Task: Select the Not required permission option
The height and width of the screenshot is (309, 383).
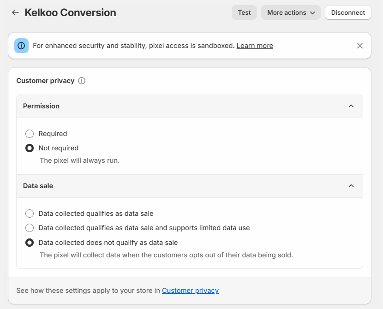Action: coord(30,148)
